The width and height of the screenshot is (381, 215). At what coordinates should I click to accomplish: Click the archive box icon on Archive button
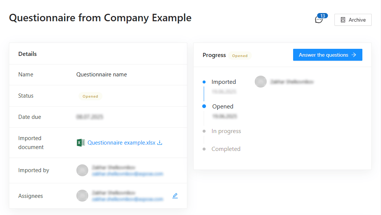[343, 19]
